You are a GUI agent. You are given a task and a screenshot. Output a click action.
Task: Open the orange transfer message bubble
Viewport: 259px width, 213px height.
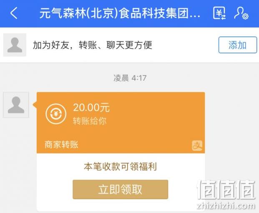pos(121,123)
